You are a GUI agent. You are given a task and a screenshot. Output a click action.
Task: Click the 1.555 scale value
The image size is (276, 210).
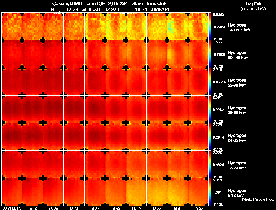pos(217,42)
